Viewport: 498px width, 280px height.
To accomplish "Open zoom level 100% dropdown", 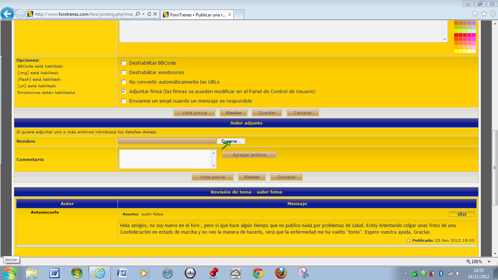I will [479, 261].
